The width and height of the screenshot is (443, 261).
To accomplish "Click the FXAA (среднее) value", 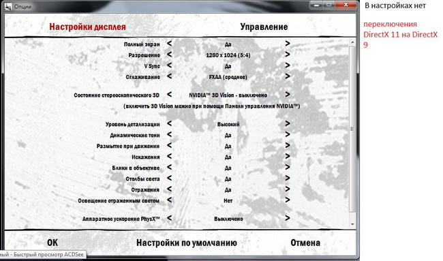I will pos(228,77).
